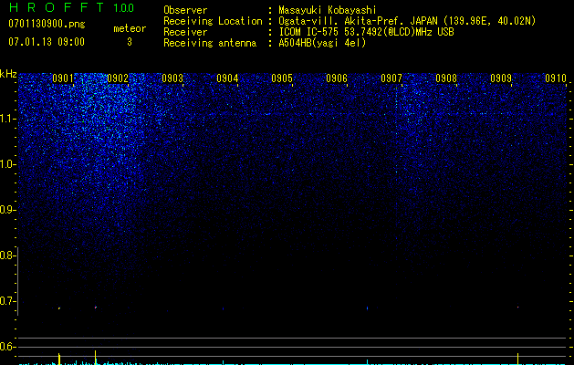Click the yellow signal spike below 0902
This screenshot has width=574, height=365.
[x=96, y=358]
